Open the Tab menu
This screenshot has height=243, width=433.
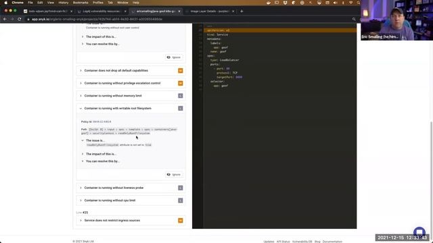pos(110,3)
